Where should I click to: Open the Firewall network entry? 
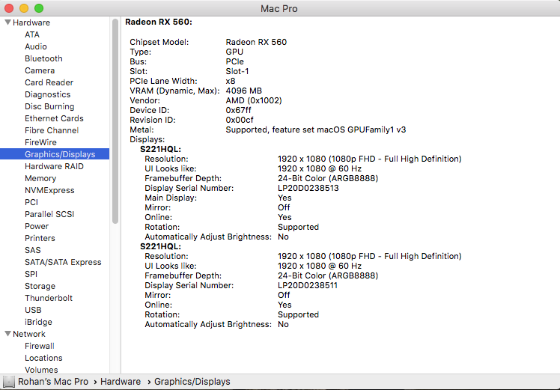[40, 346]
